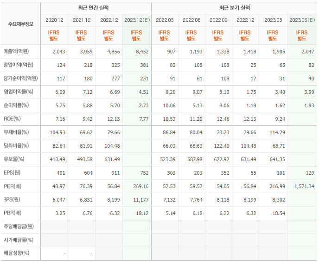
Task: Select the 매출액(억원) row label
Action: (x=16, y=51)
